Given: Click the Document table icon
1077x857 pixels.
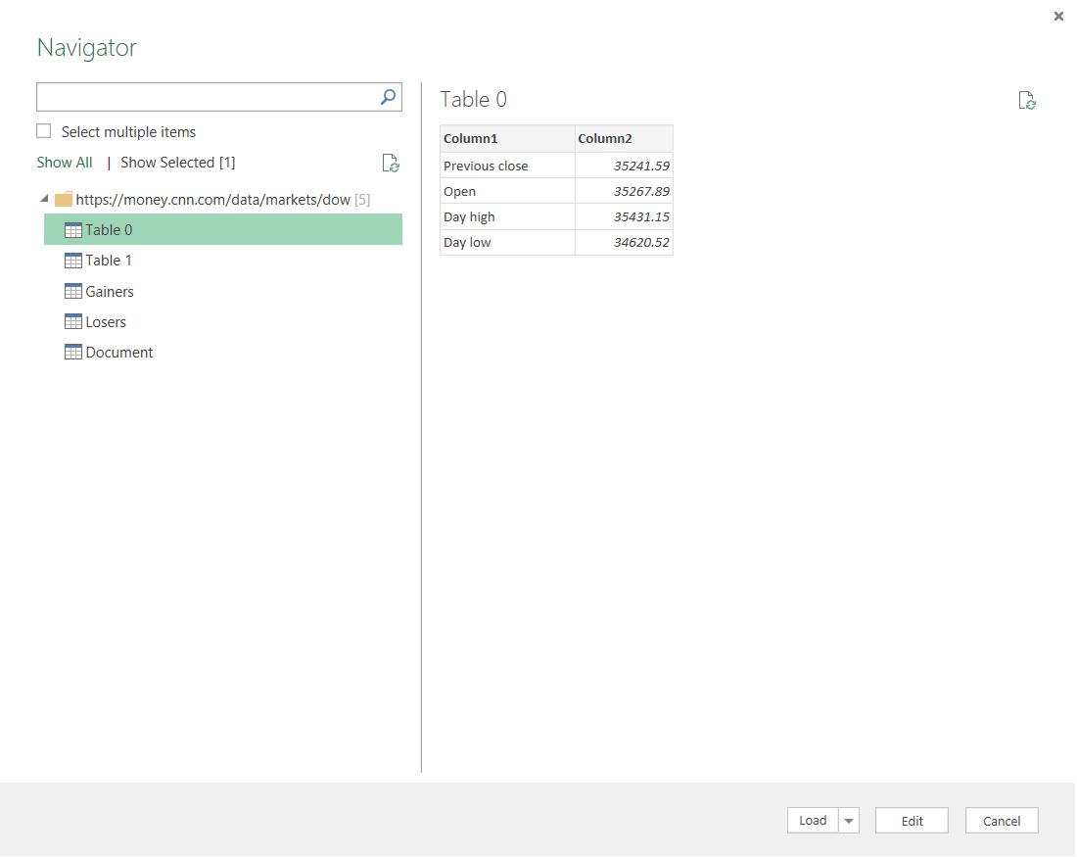Looking at the screenshot, I should [72, 352].
